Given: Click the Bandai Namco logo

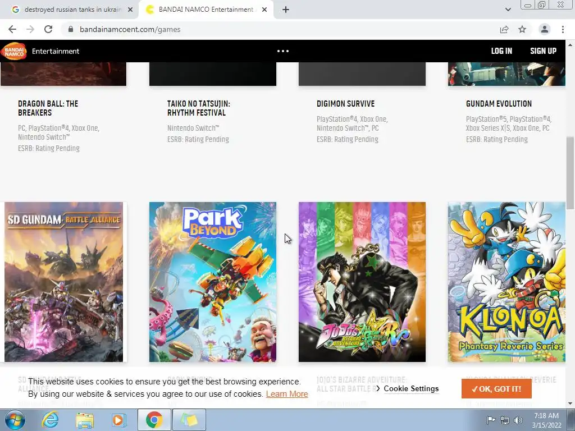Looking at the screenshot, I should 14,51.
